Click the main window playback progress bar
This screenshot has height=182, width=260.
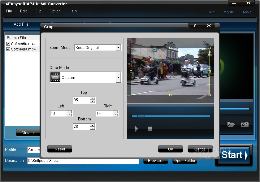[x=235, y=109]
